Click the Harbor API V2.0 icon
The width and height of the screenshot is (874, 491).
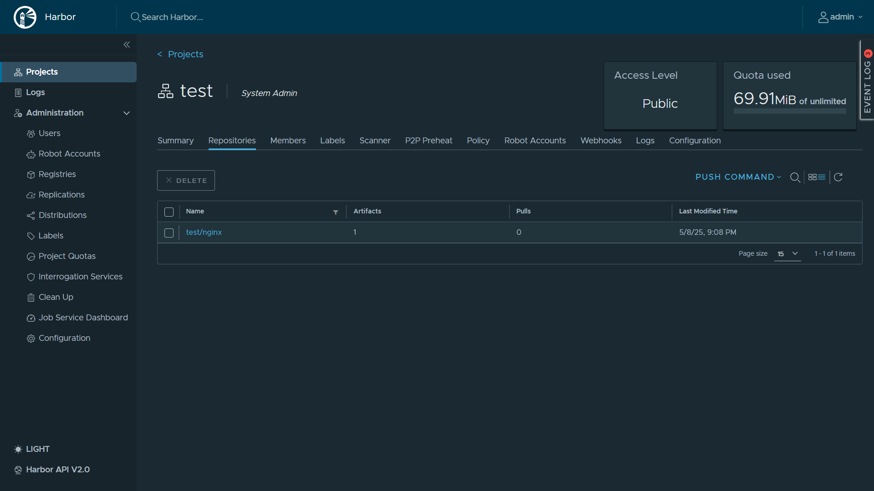(18, 470)
